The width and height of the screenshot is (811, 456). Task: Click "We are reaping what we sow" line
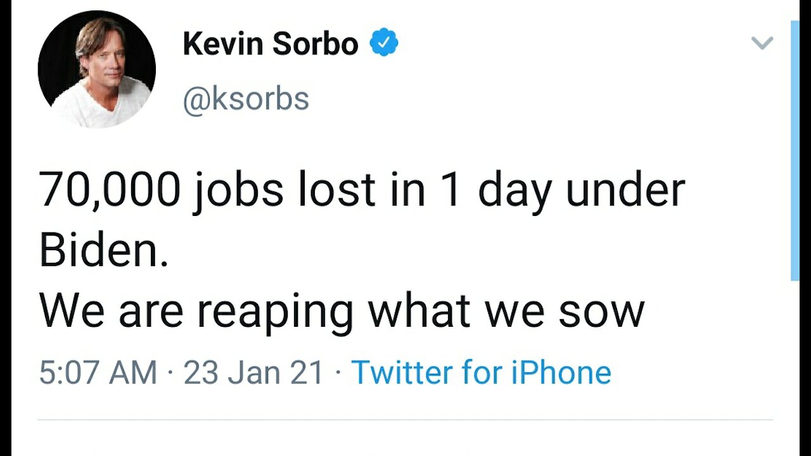click(342, 311)
